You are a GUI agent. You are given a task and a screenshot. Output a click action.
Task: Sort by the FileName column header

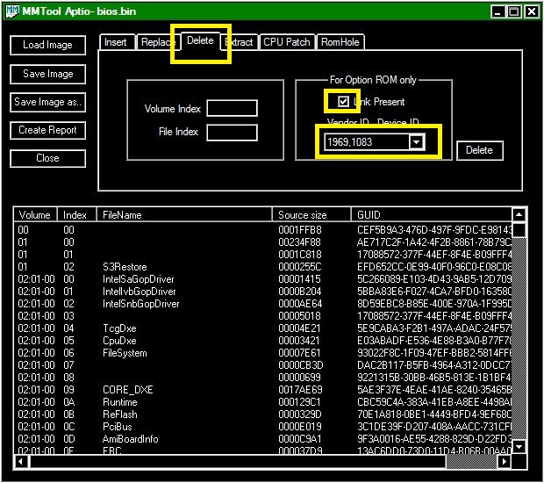(x=184, y=215)
